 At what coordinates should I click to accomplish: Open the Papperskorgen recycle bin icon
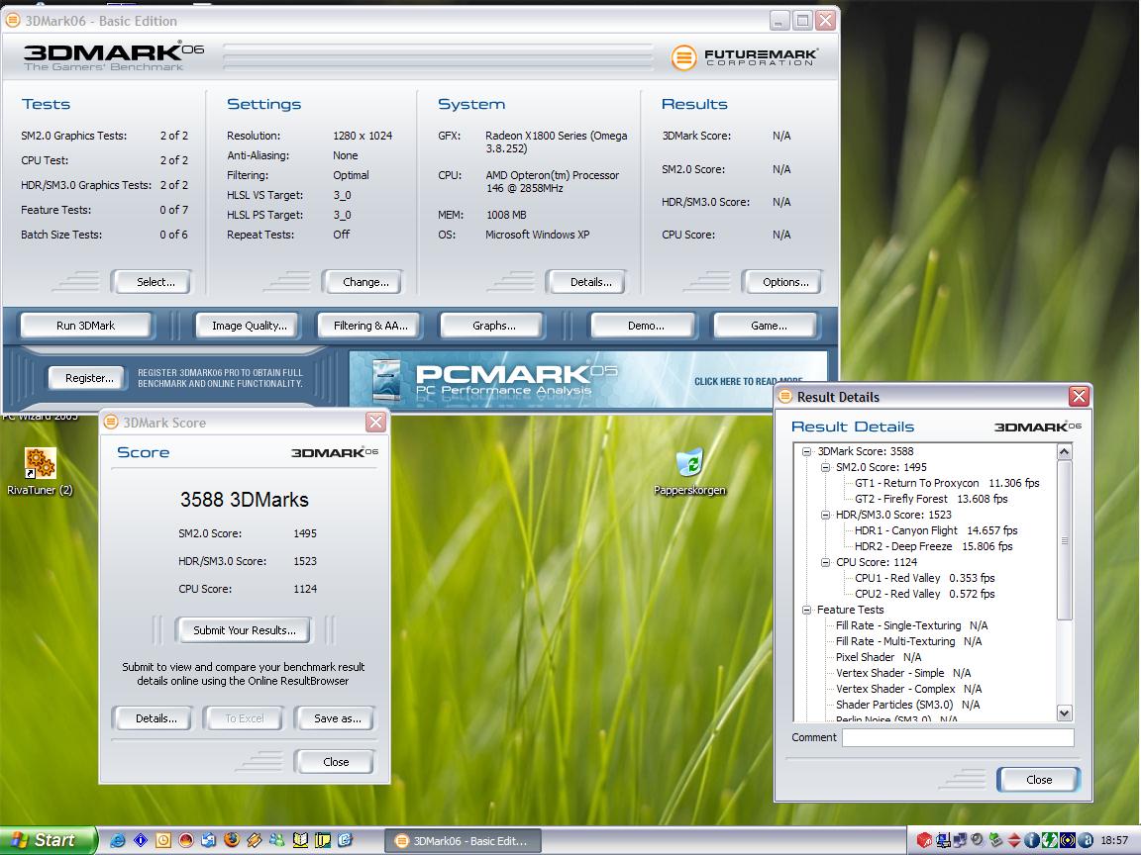point(689,472)
